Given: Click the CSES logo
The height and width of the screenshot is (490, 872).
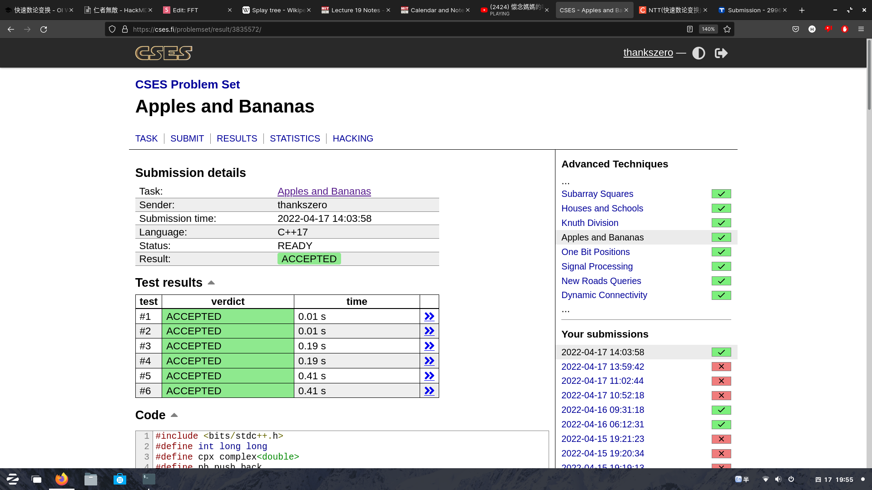Looking at the screenshot, I should click(x=163, y=53).
